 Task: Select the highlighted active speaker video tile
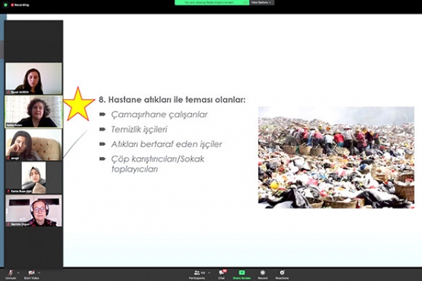pyautogui.click(x=33, y=111)
